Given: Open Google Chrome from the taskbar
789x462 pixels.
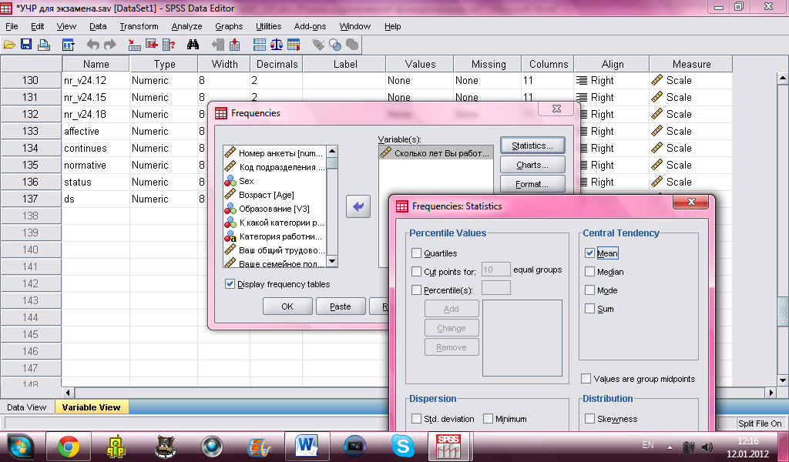Looking at the screenshot, I should tap(68, 447).
